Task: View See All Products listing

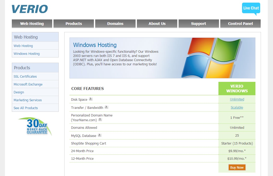Action: point(26,108)
